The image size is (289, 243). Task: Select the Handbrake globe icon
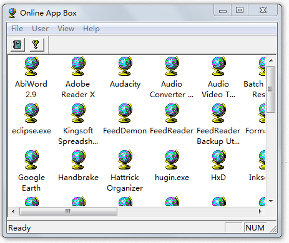(78, 160)
